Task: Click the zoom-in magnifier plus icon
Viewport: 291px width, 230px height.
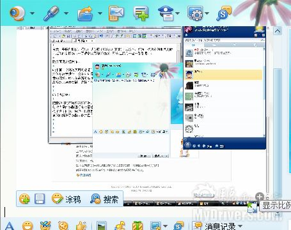Action: pos(260,197)
